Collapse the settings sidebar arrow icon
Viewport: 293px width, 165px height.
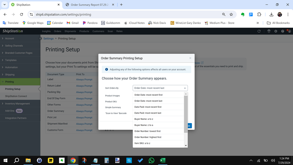pyautogui.click(x=41, y=38)
